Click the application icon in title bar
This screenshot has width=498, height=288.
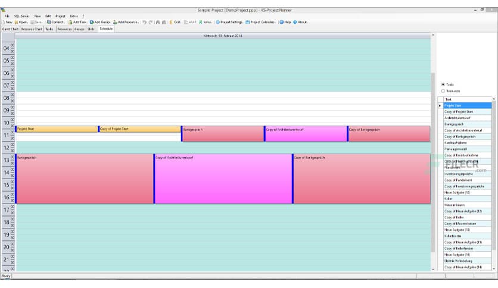point(3,10)
